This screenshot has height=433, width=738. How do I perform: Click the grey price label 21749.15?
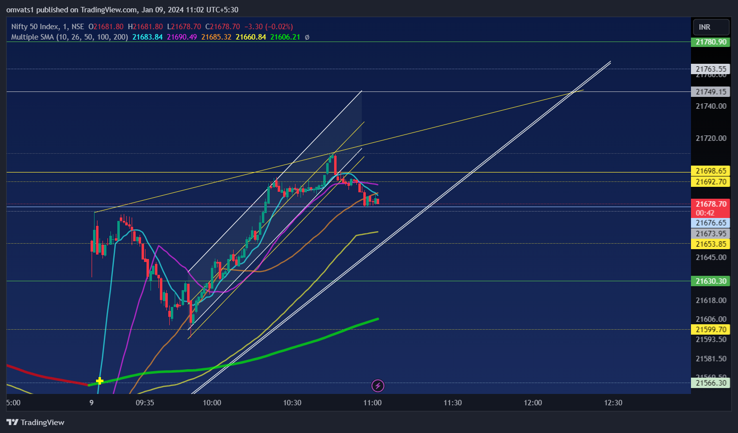711,92
